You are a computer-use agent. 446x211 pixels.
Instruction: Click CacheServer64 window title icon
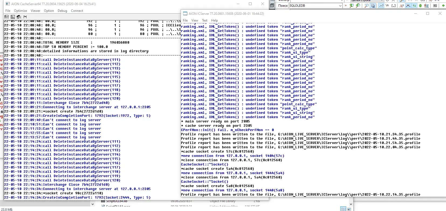(x=8, y=4)
